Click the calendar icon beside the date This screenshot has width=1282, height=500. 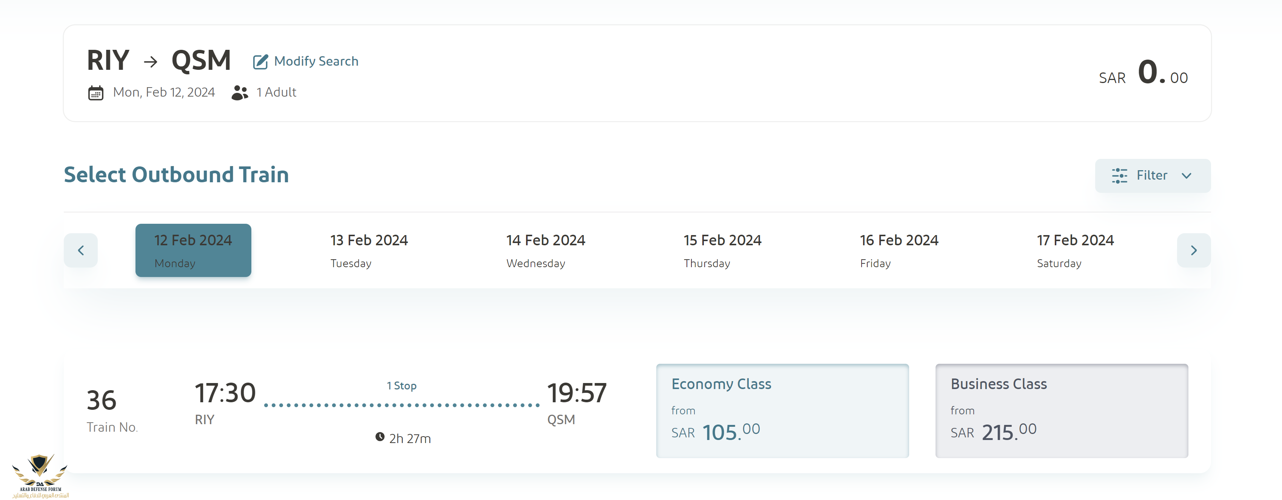tap(95, 93)
